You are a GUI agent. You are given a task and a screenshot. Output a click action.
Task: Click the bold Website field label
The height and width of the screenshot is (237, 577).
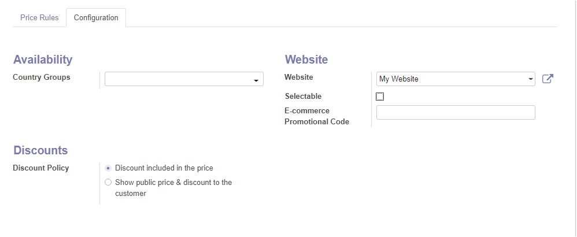(299, 77)
